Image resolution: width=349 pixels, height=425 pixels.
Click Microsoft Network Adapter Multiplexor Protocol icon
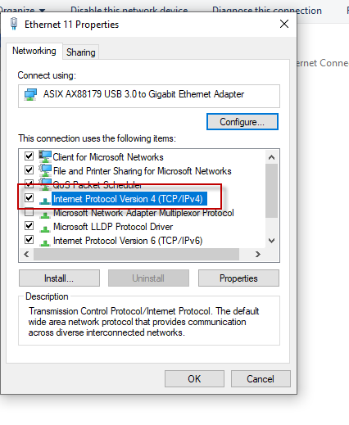[45, 215]
